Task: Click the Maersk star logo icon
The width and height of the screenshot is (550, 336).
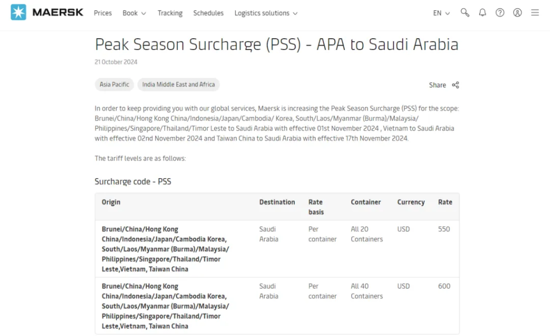Action: point(18,12)
